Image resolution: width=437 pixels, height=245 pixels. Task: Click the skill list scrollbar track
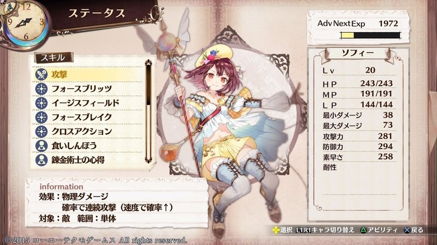[149, 111]
